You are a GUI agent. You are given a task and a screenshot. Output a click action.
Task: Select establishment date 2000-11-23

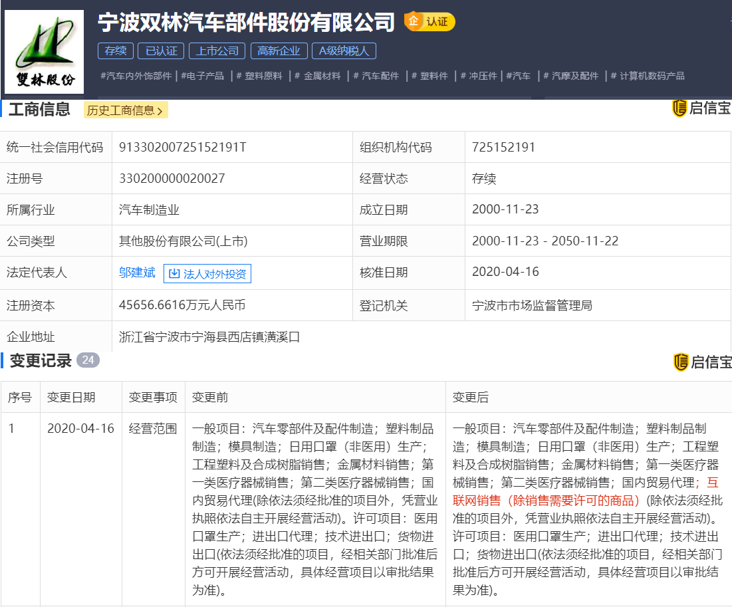click(x=505, y=209)
